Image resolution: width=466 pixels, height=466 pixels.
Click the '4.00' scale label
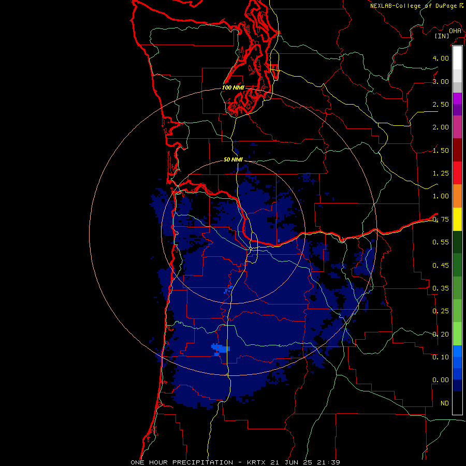click(x=441, y=58)
